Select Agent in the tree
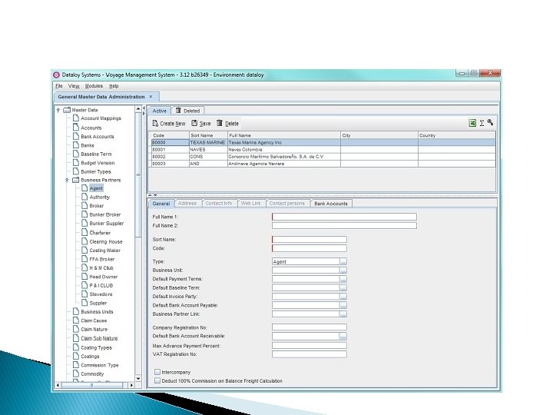This screenshot has height=415, width=553. [x=96, y=188]
